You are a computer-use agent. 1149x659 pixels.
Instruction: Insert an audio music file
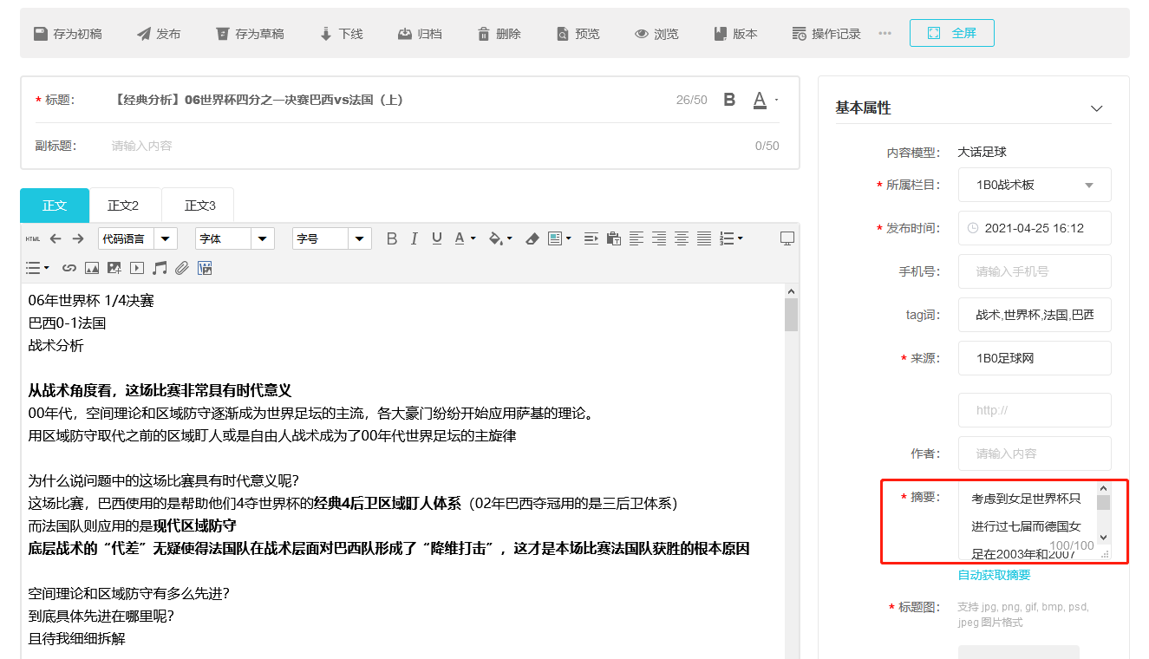pos(160,268)
